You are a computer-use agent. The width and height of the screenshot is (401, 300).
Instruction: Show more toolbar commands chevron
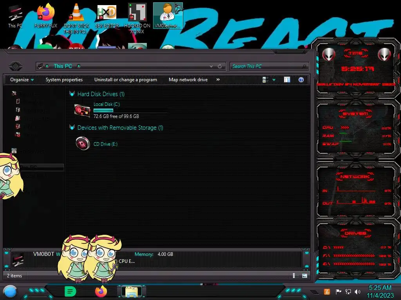(x=218, y=80)
